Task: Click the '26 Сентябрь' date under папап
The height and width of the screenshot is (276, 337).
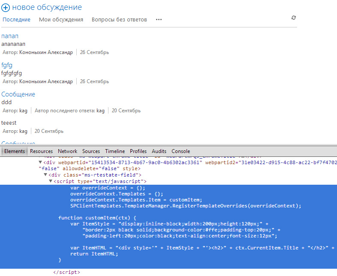Action: tap(94, 52)
